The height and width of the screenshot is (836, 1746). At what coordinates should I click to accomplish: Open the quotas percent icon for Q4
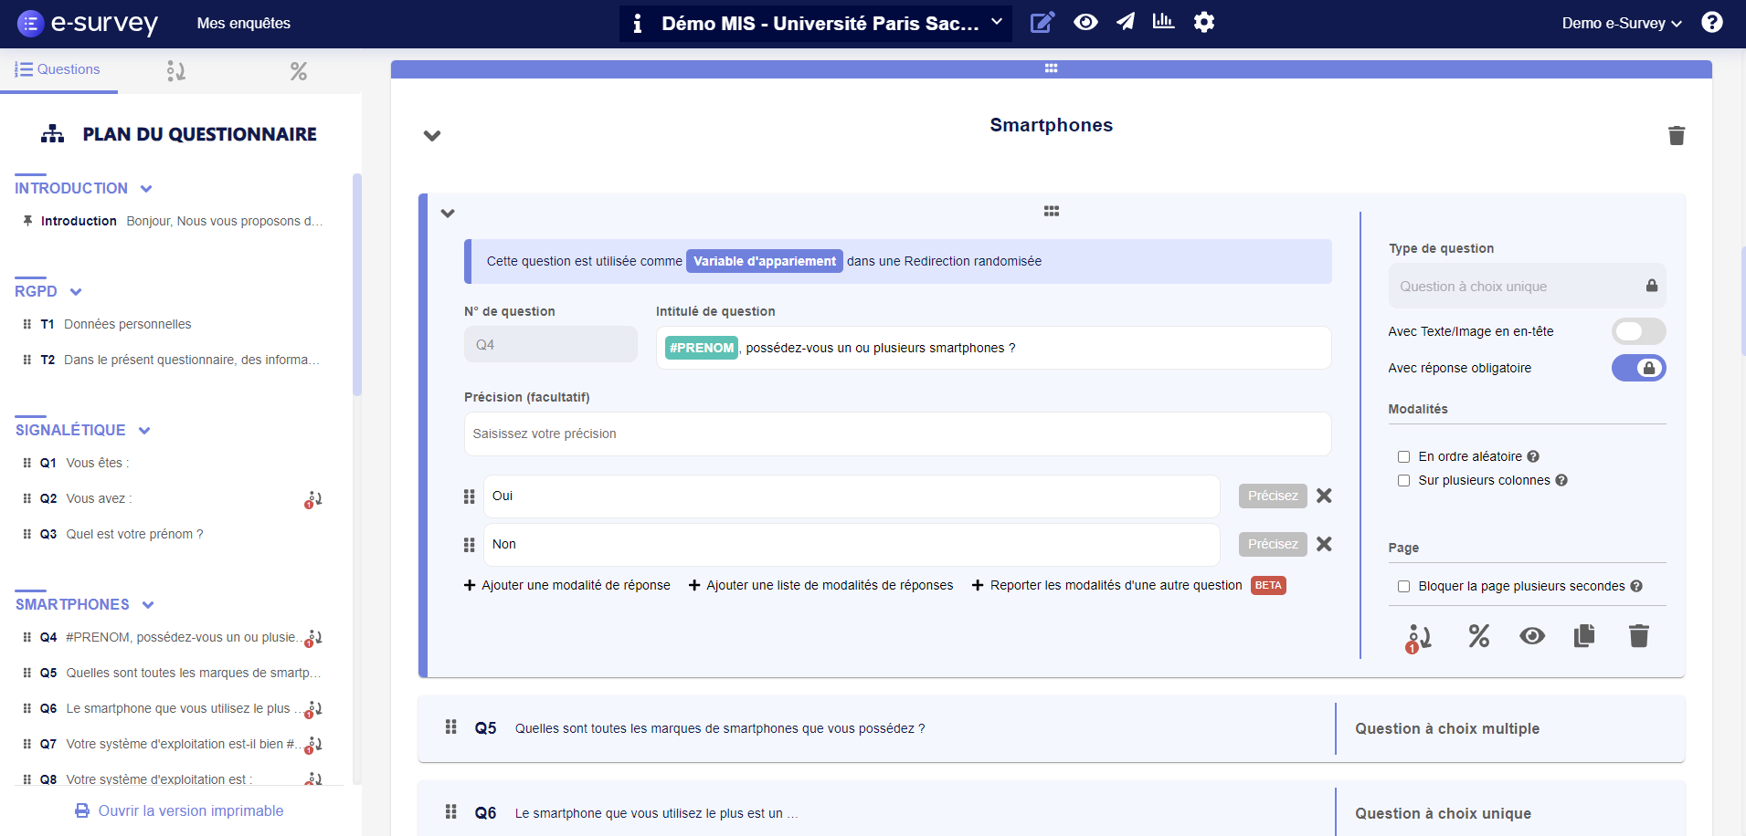1478,636
